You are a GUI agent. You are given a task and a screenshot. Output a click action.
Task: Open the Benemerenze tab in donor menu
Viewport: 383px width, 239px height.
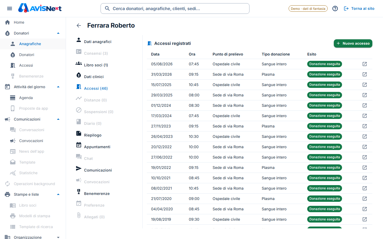[93, 193]
